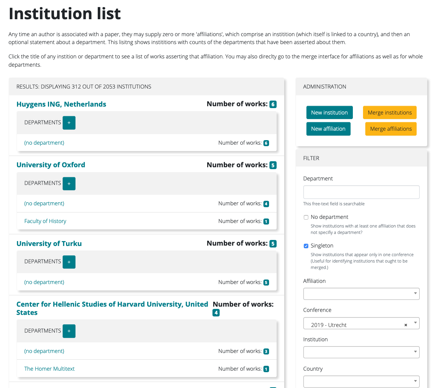
Task: Click inside the Department filter text field
Action: tap(361, 192)
